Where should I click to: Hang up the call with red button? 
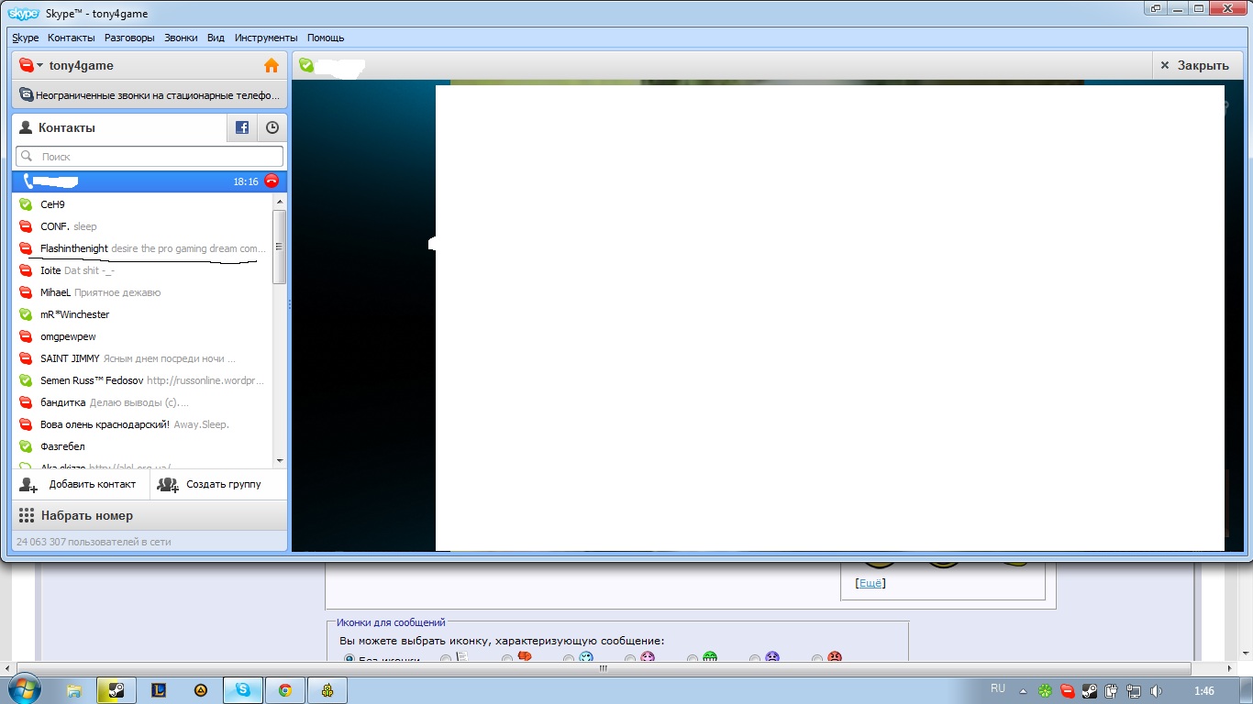tap(271, 181)
